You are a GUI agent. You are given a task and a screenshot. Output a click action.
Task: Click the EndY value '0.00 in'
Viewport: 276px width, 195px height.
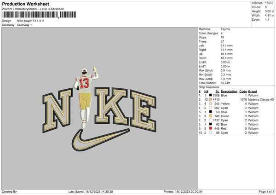click(225, 66)
